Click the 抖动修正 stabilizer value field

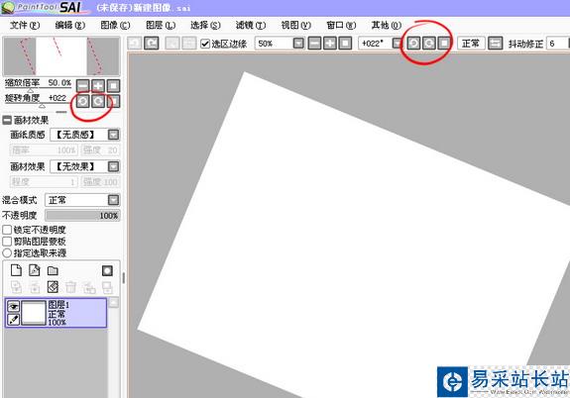(557, 44)
